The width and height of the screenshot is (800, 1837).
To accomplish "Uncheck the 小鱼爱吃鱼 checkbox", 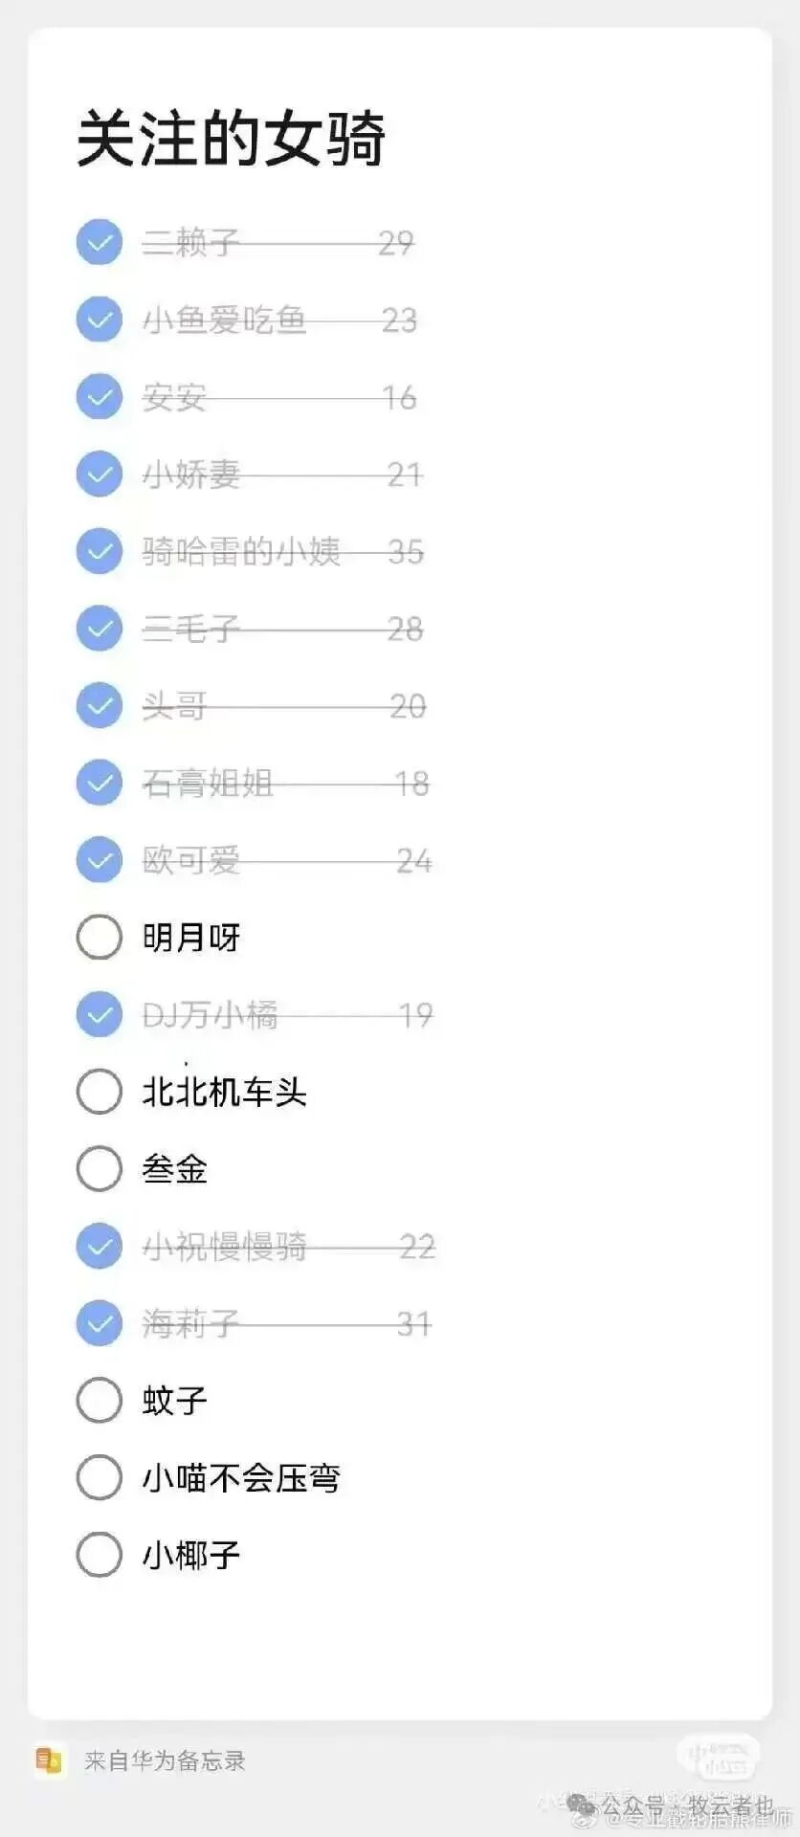I will point(100,320).
